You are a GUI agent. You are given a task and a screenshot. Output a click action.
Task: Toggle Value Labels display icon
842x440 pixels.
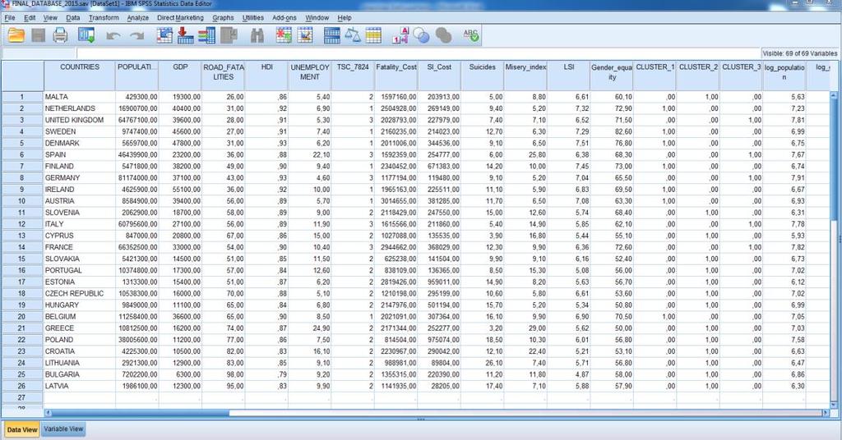400,36
